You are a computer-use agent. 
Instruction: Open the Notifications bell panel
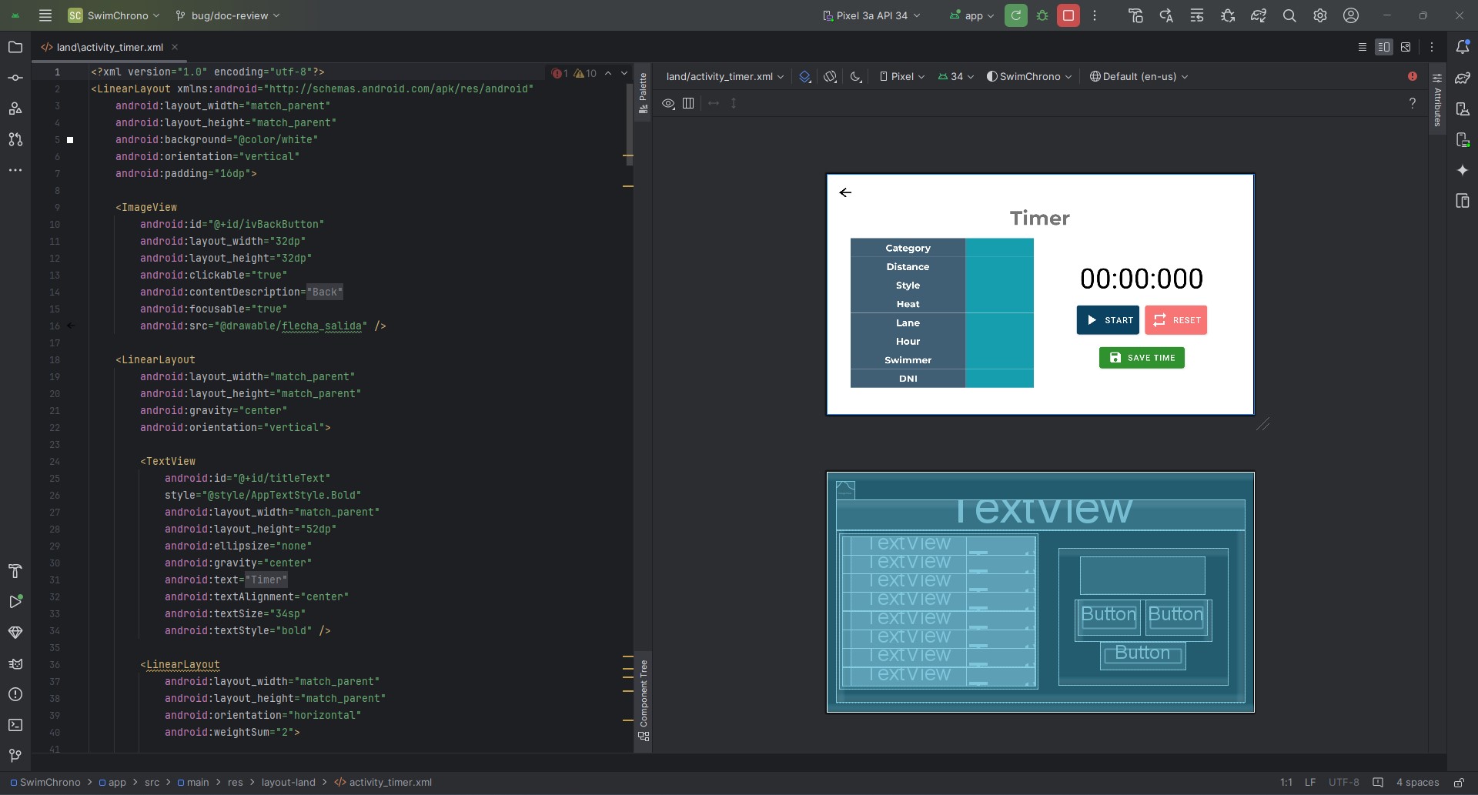point(1463,47)
